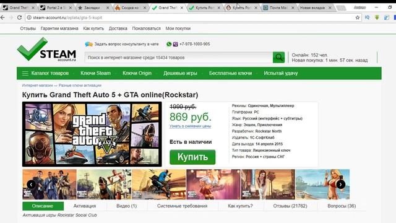
Task: Switch to the Закладки browser tab
Action: pos(93,8)
